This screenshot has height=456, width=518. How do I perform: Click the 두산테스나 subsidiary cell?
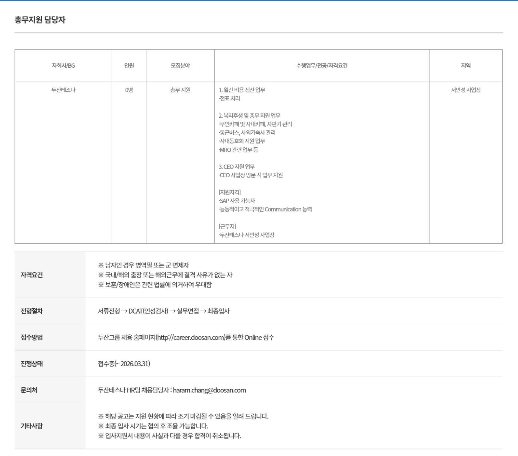point(63,90)
